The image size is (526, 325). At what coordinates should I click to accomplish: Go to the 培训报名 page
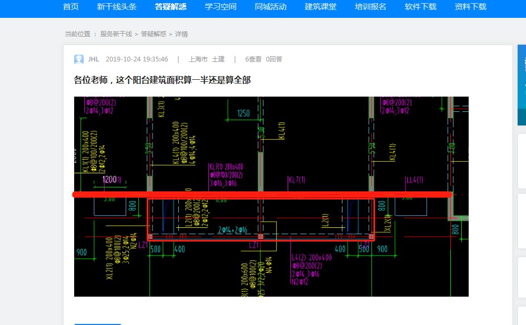point(371,7)
